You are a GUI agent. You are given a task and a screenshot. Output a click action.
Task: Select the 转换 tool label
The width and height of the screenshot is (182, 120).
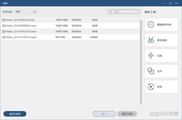point(160,87)
